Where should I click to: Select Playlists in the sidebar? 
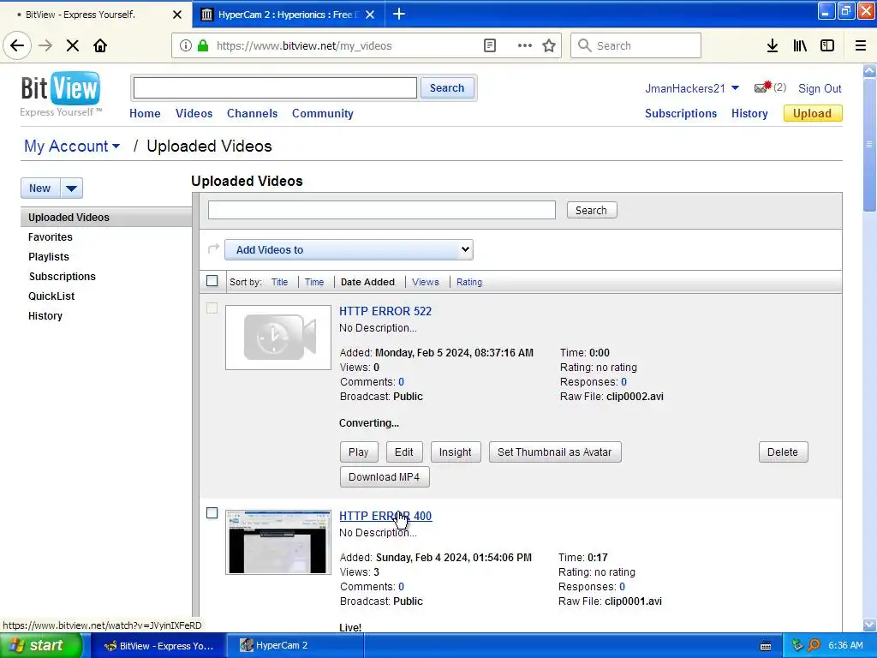tap(49, 257)
